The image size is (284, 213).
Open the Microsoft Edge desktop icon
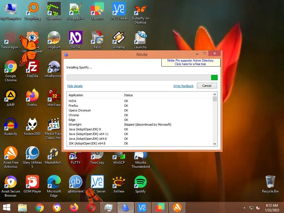tap(54, 186)
